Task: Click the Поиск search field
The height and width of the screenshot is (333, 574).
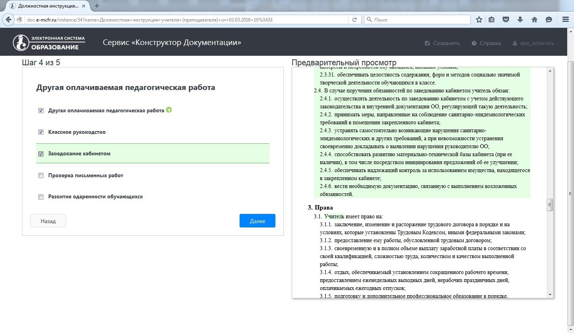Action: click(x=417, y=20)
